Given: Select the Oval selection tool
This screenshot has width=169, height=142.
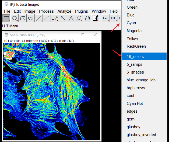Looking at the screenshot, I should coord(15,18).
